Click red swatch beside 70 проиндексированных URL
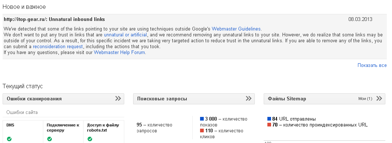Screen dimensions: 392x143 point(269,125)
